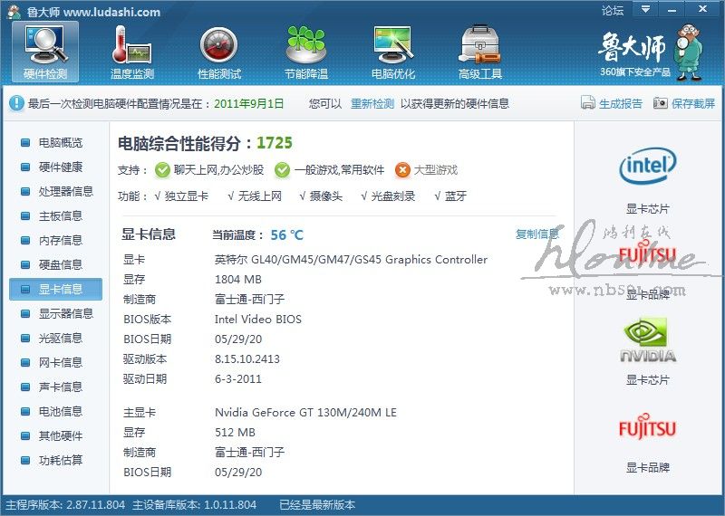The width and height of the screenshot is (725, 516).
Task: Click 主程序版本: 2.87.11.804 in status bar
Action: pyautogui.click(x=65, y=505)
